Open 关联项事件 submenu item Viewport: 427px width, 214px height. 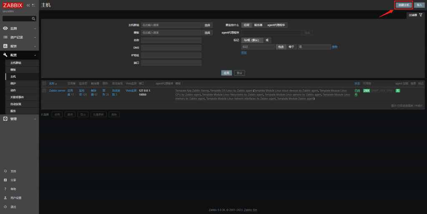tap(22, 97)
